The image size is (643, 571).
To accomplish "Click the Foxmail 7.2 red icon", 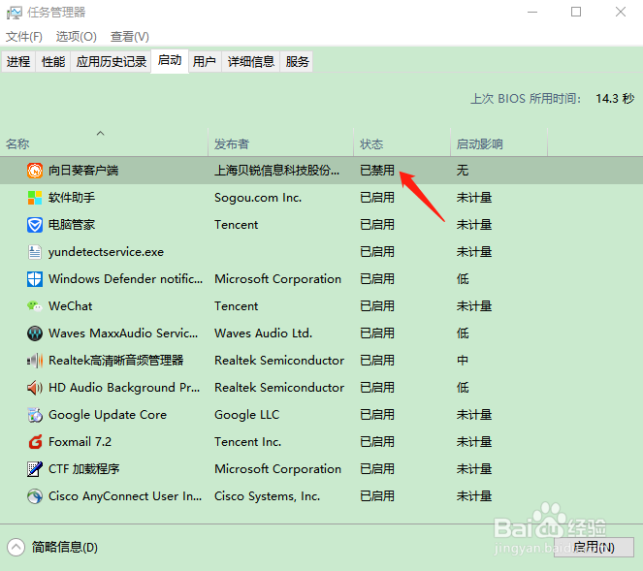I will (x=35, y=442).
